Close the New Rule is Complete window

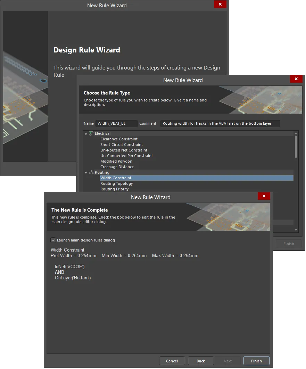[x=264, y=196]
